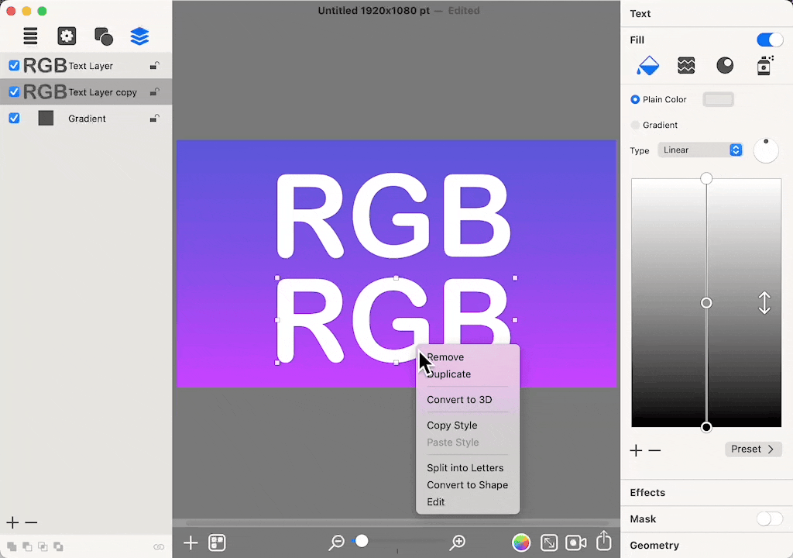This screenshot has width=793, height=558.
Task: Choose Split into Letters menu item
Action: 465,468
